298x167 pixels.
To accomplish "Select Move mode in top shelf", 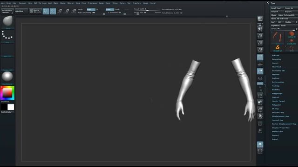I will point(60,11).
